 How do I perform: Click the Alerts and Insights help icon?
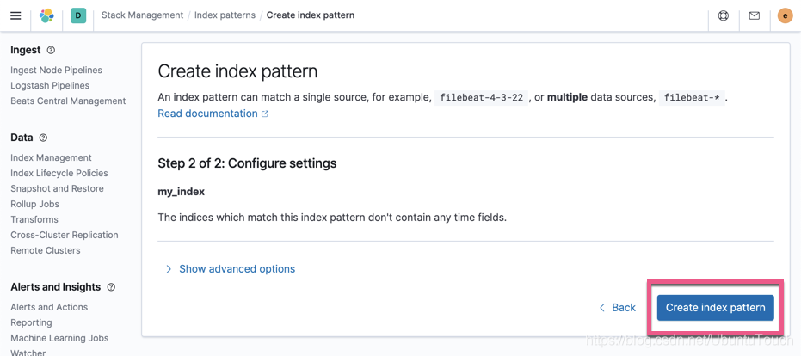[x=111, y=287]
